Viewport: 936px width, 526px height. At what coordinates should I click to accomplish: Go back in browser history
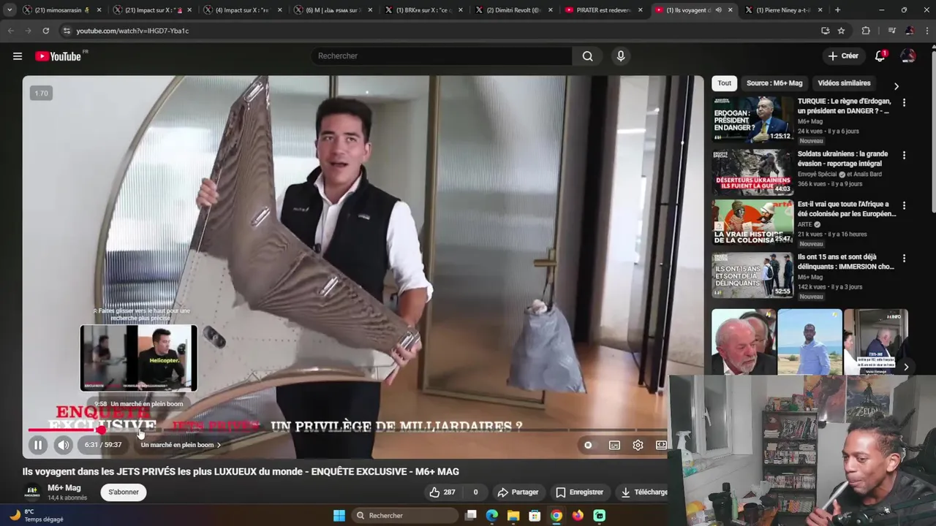coord(10,31)
